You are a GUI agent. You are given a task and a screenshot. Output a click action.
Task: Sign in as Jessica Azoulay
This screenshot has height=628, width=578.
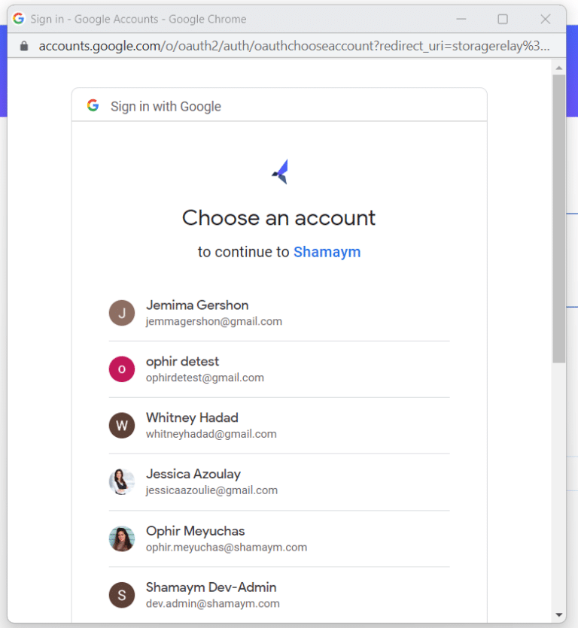pos(279,482)
